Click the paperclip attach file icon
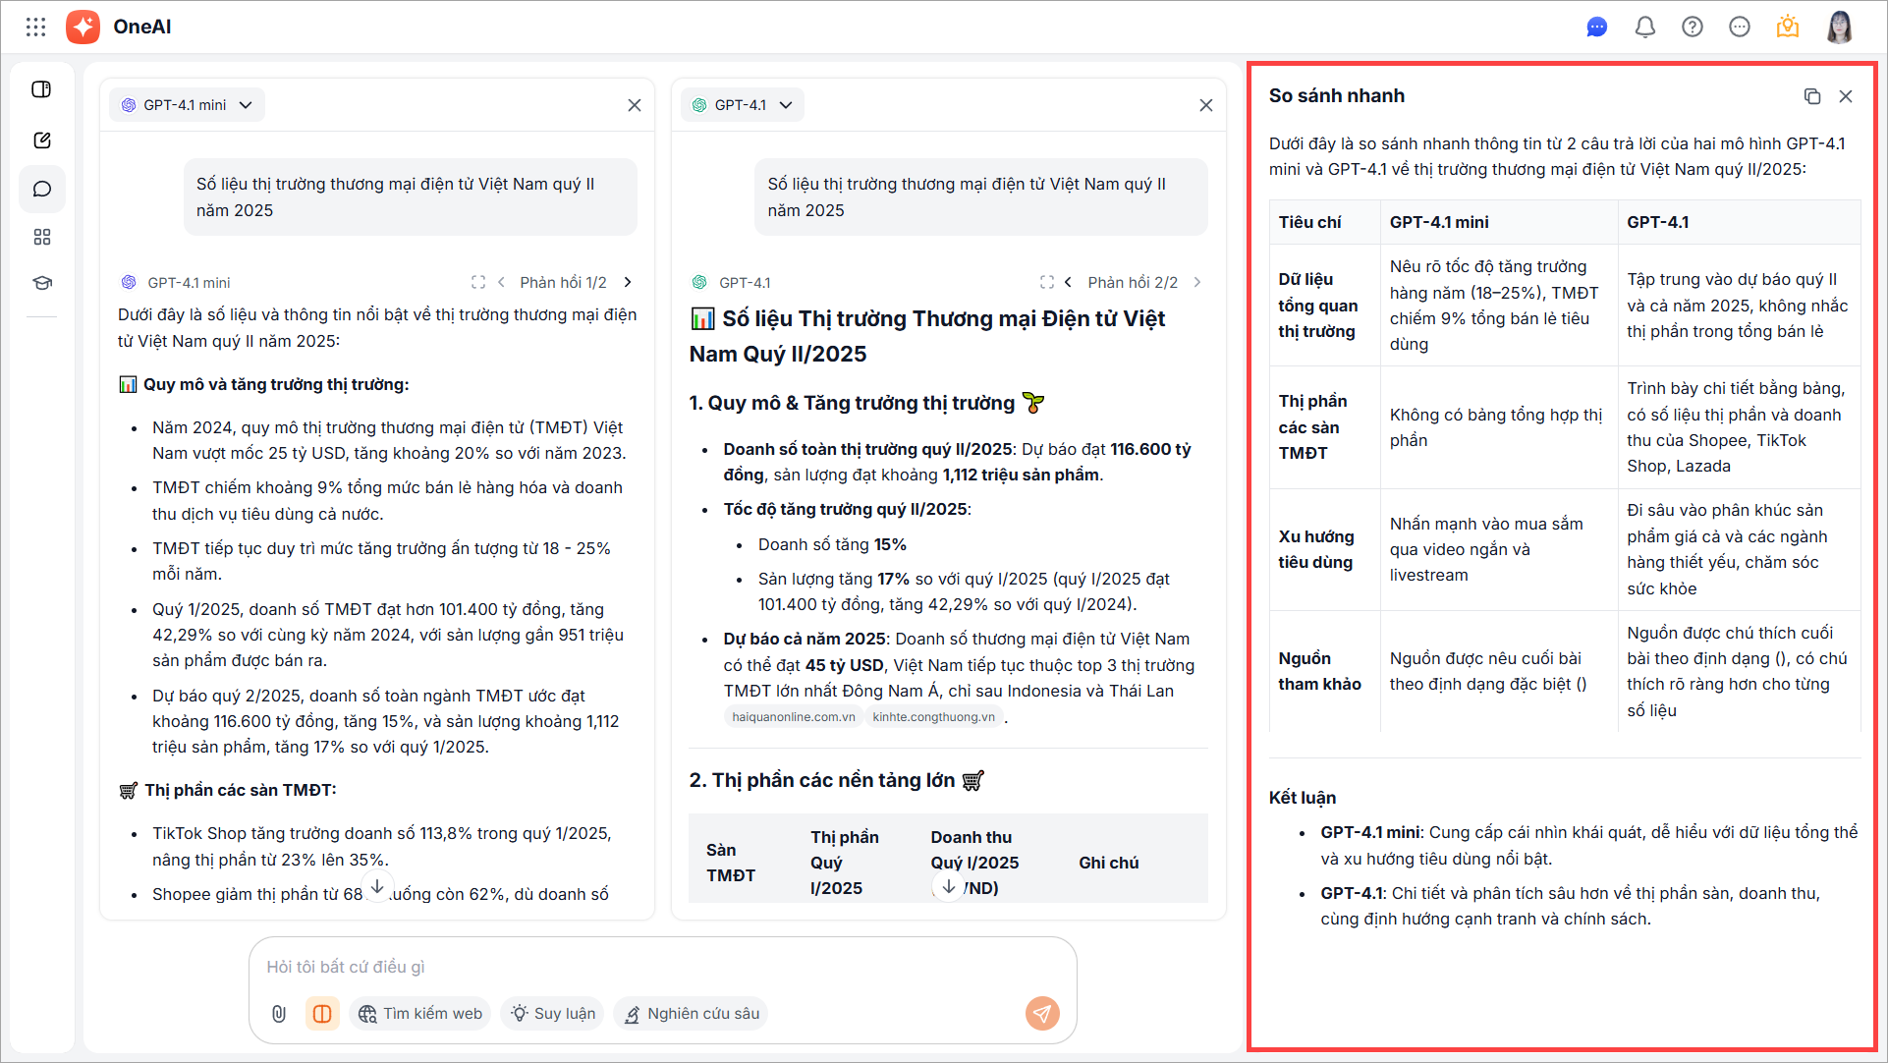Viewport: 1888px width, 1063px height. pyautogui.click(x=279, y=1013)
